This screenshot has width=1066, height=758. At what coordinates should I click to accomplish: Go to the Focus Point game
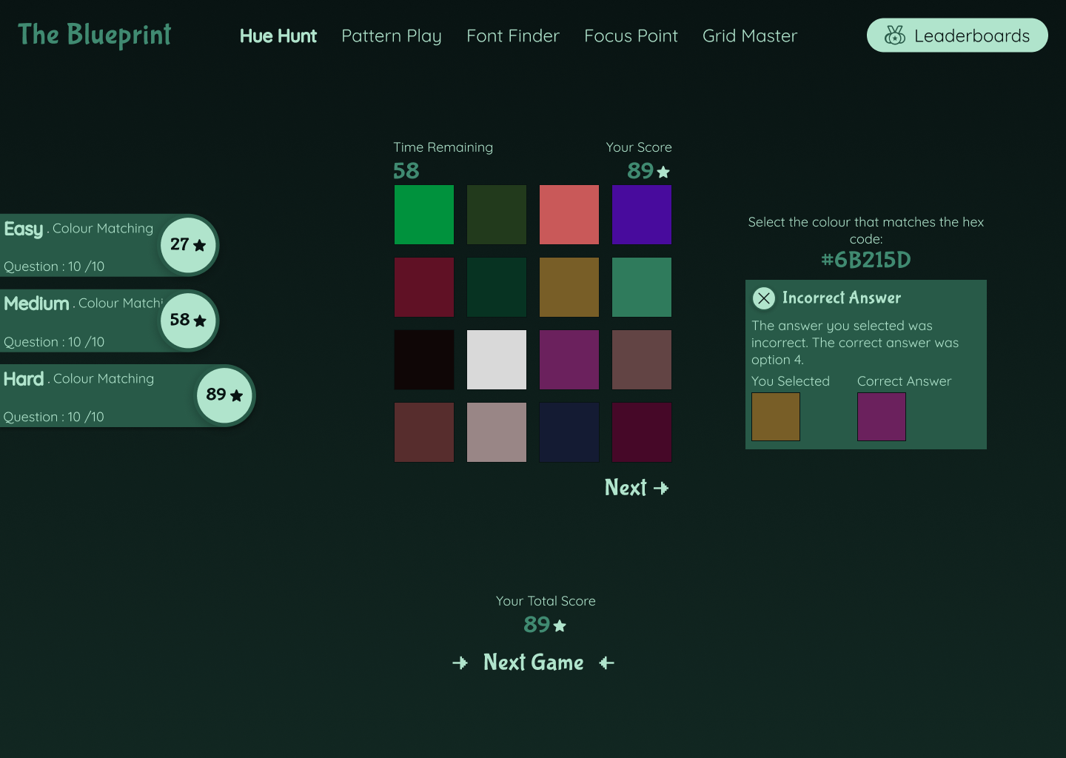pos(631,36)
